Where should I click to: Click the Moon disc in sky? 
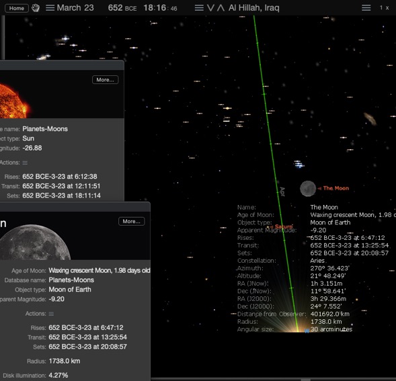point(308,189)
